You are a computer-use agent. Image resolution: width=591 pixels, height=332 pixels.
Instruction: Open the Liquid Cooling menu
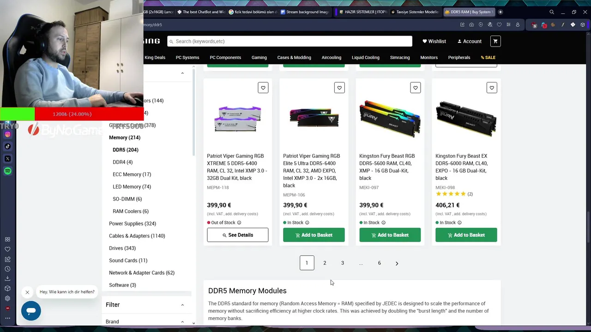click(366, 58)
